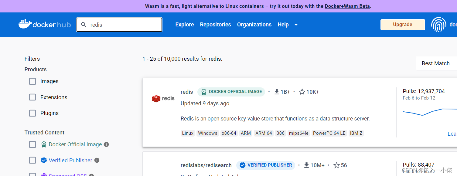
Task: Open the Organizations menu item
Action: (x=254, y=25)
